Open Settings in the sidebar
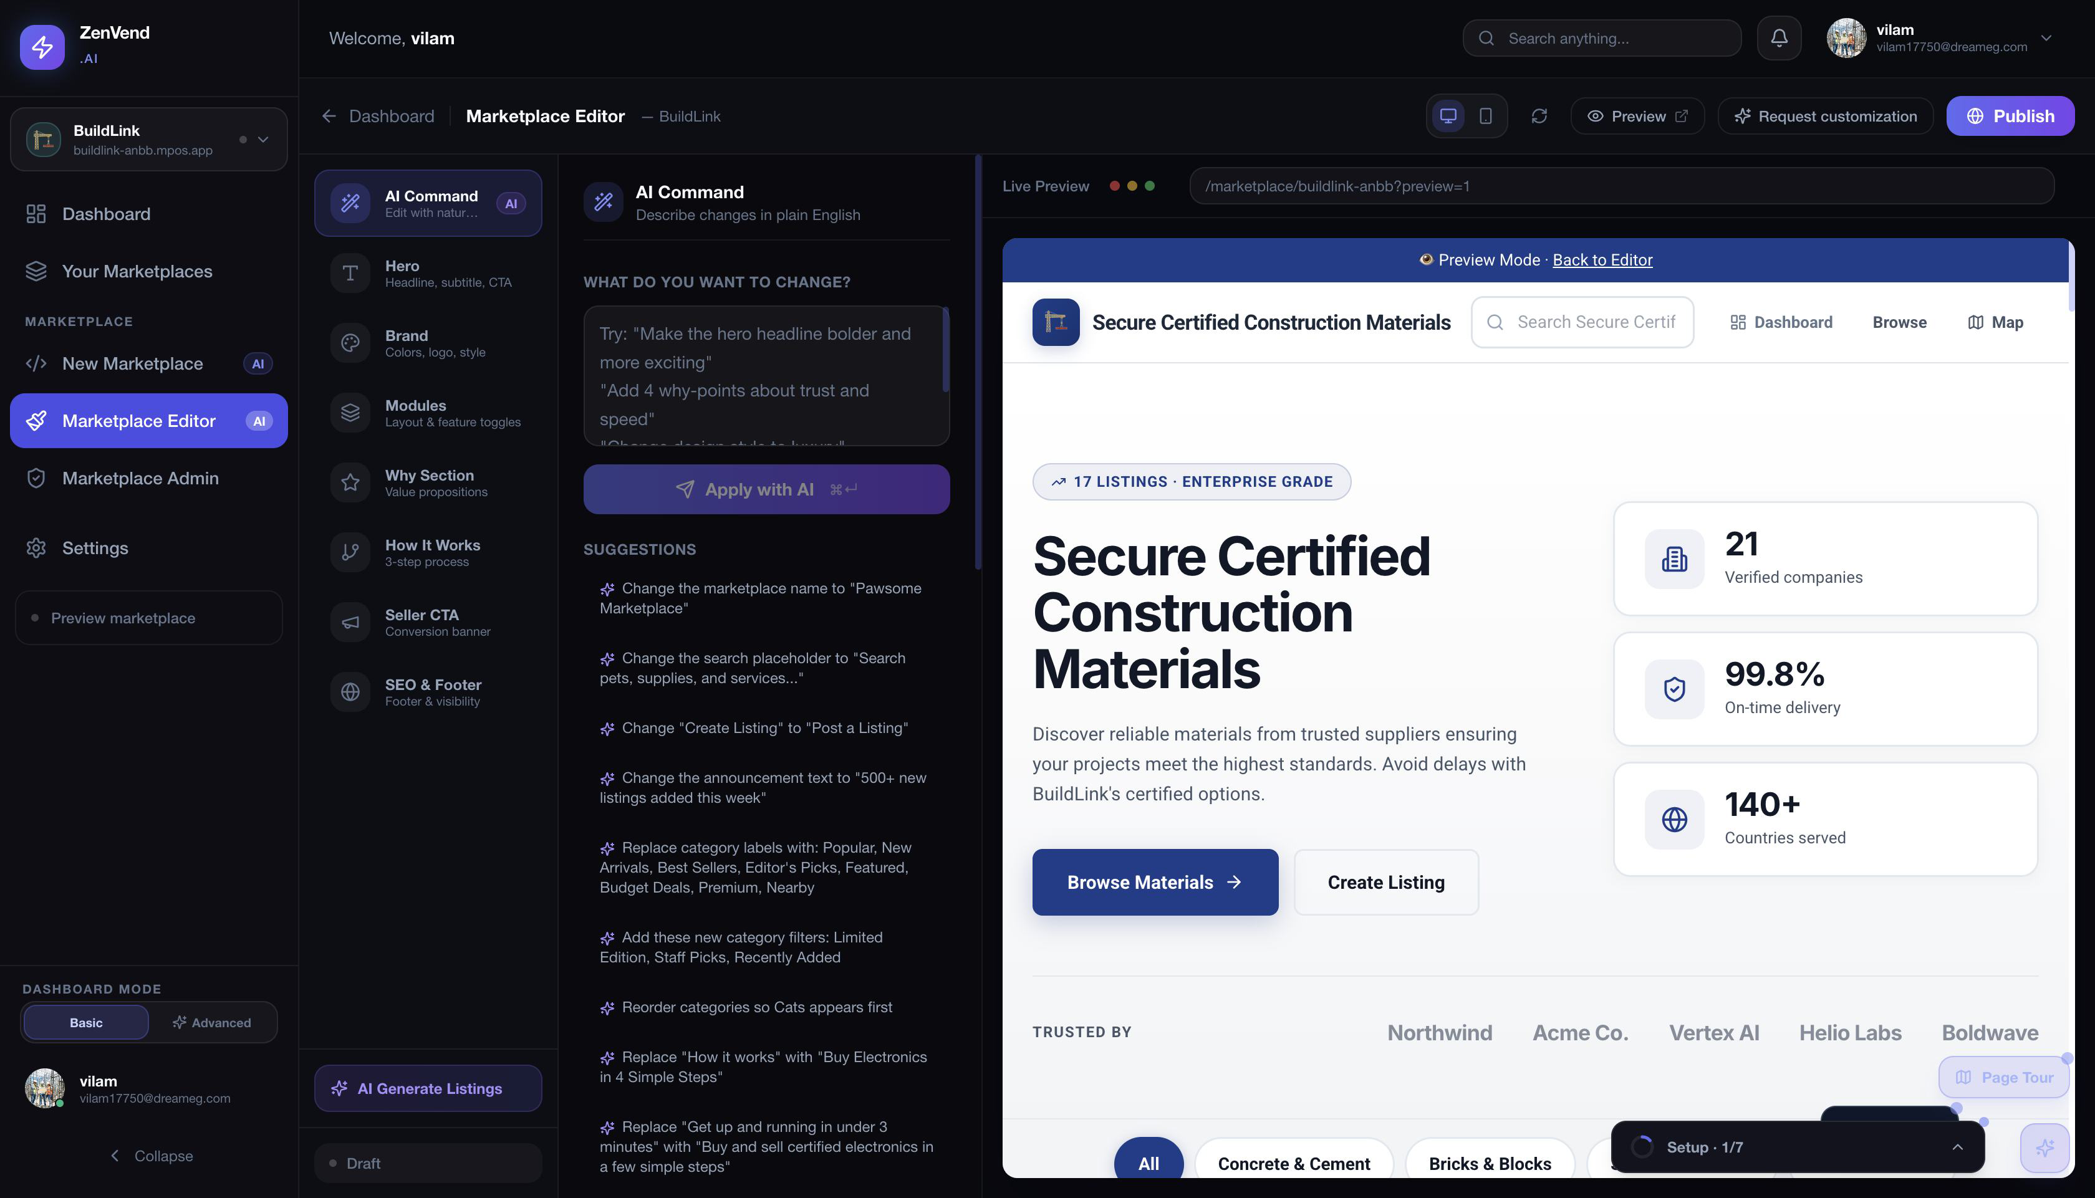The image size is (2095, 1198). click(149, 548)
